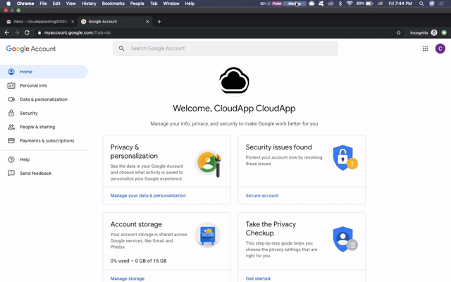Click the browser reload button

point(27,32)
